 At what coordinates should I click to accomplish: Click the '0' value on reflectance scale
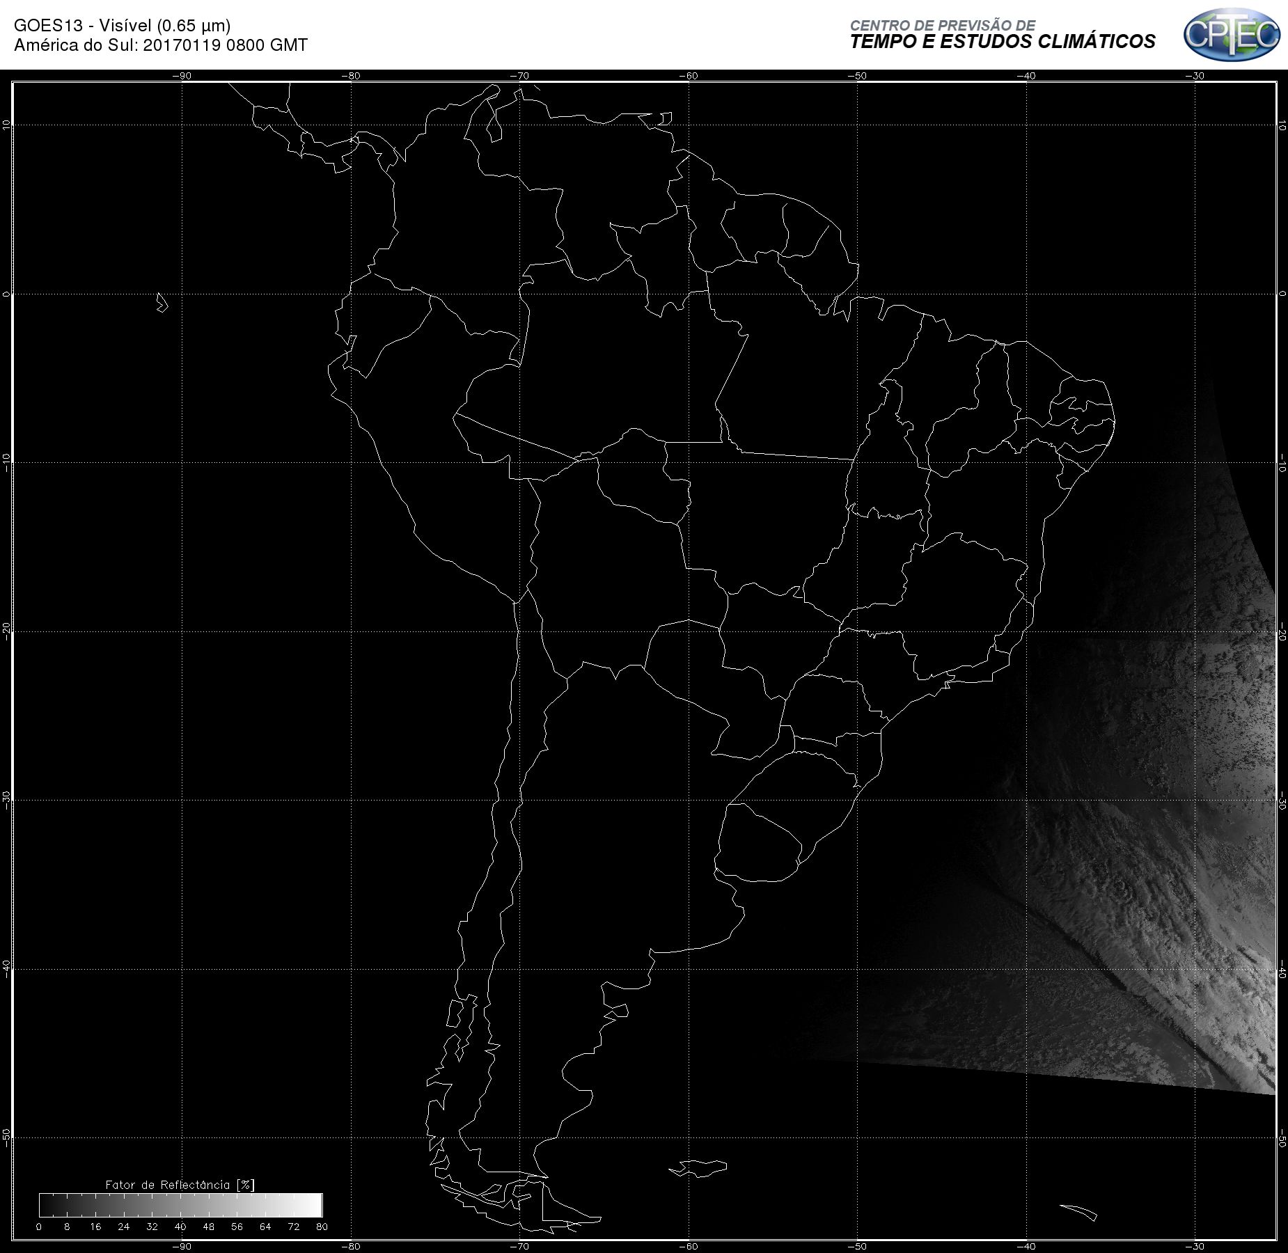coord(39,1227)
